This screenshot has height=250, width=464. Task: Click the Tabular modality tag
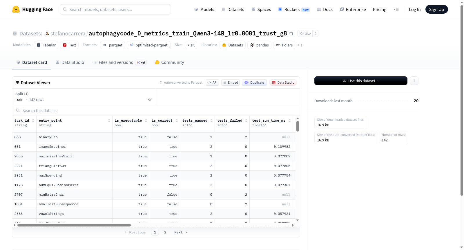pos(46,45)
